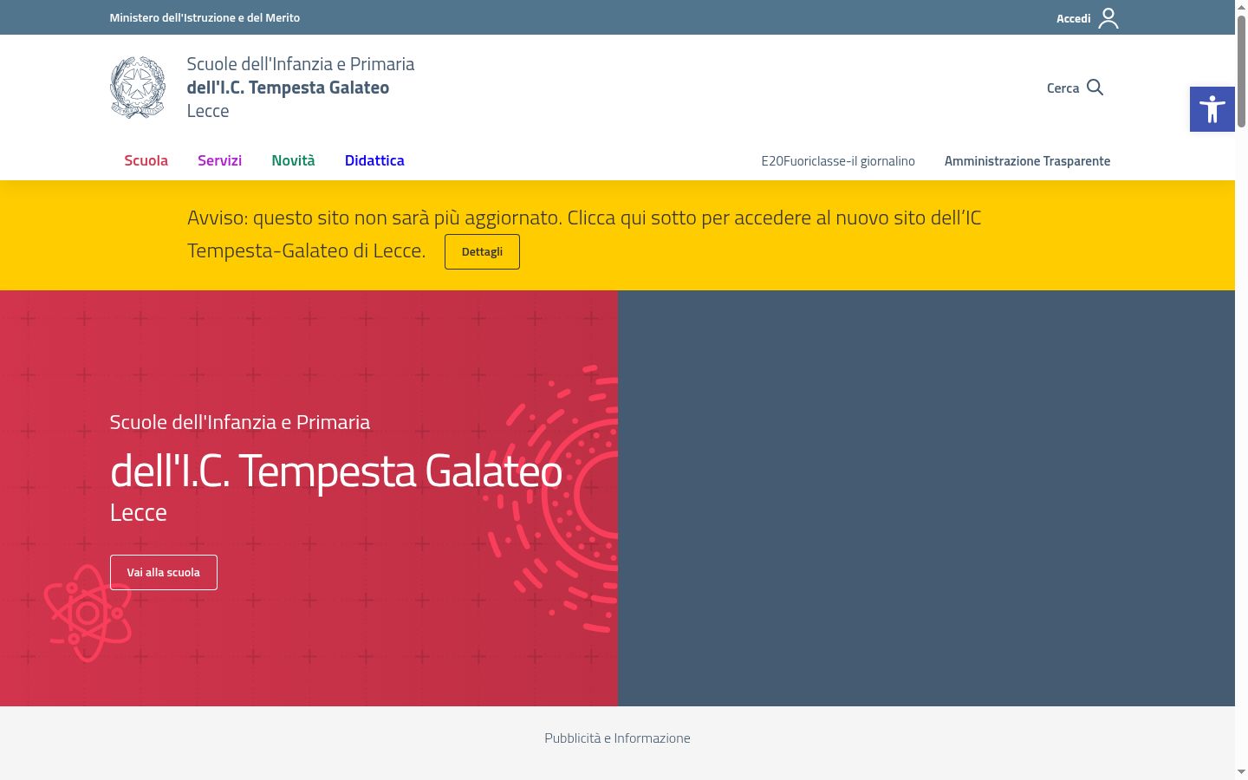Viewport: 1248px width, 780px height.
Task: Click Ministero dell'Istruzione e del Merito link
Action: (x=205, y=17)
